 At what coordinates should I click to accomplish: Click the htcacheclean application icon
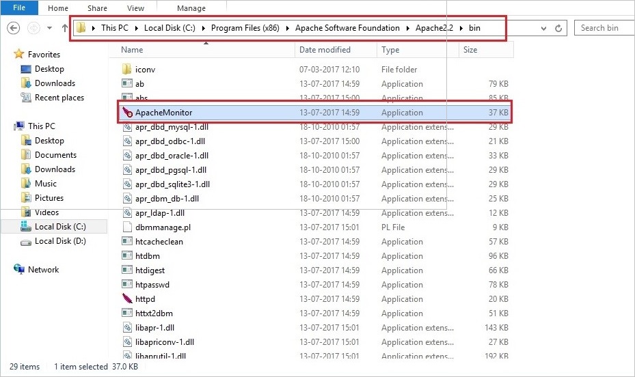[x=126, y=242]
